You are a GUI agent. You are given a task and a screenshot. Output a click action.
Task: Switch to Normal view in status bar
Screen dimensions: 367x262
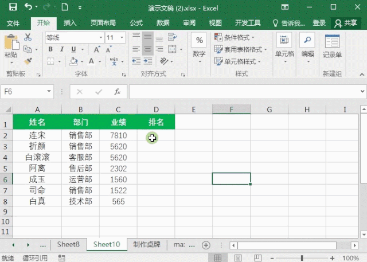tap(218, 258)
